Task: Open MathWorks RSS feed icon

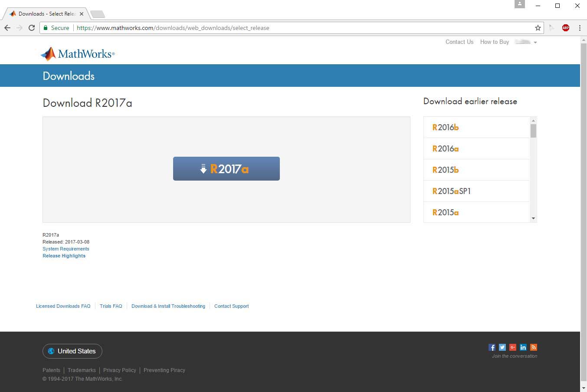Action: pos(533,347)
